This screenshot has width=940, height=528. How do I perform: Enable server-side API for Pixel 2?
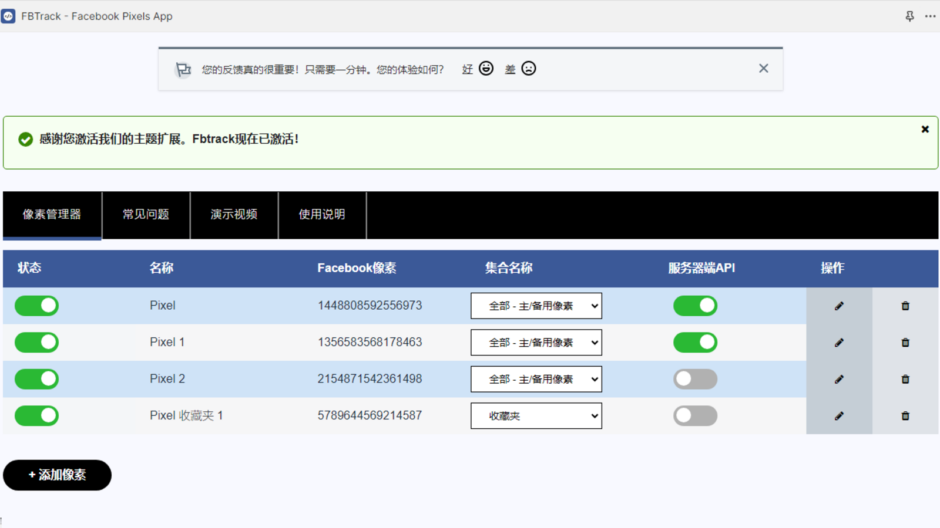(695, 379)
